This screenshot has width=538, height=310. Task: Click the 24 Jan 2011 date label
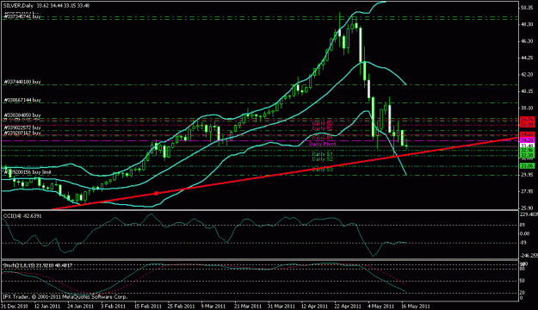(x=81, y=306)
